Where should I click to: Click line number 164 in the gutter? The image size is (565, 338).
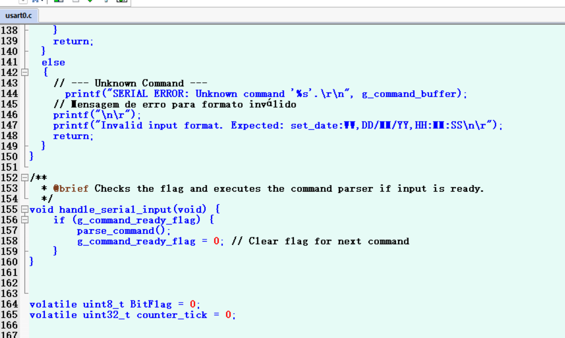tap(9, 304)
